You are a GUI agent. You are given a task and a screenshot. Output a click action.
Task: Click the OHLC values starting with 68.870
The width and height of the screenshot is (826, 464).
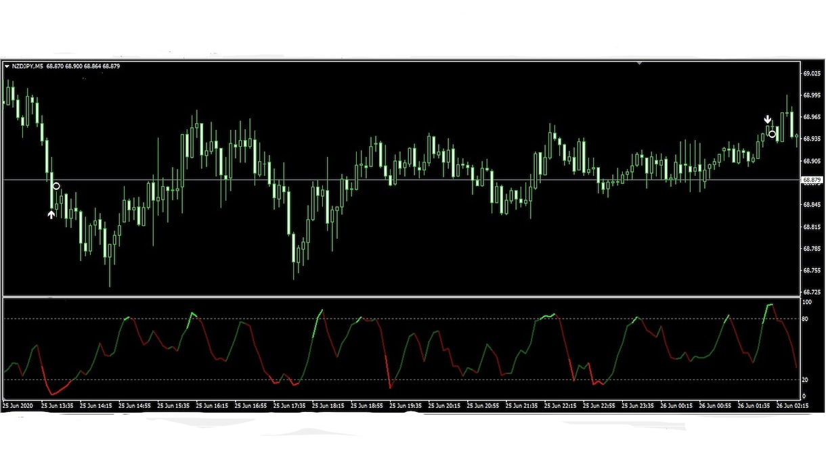[x=83, y=66]
